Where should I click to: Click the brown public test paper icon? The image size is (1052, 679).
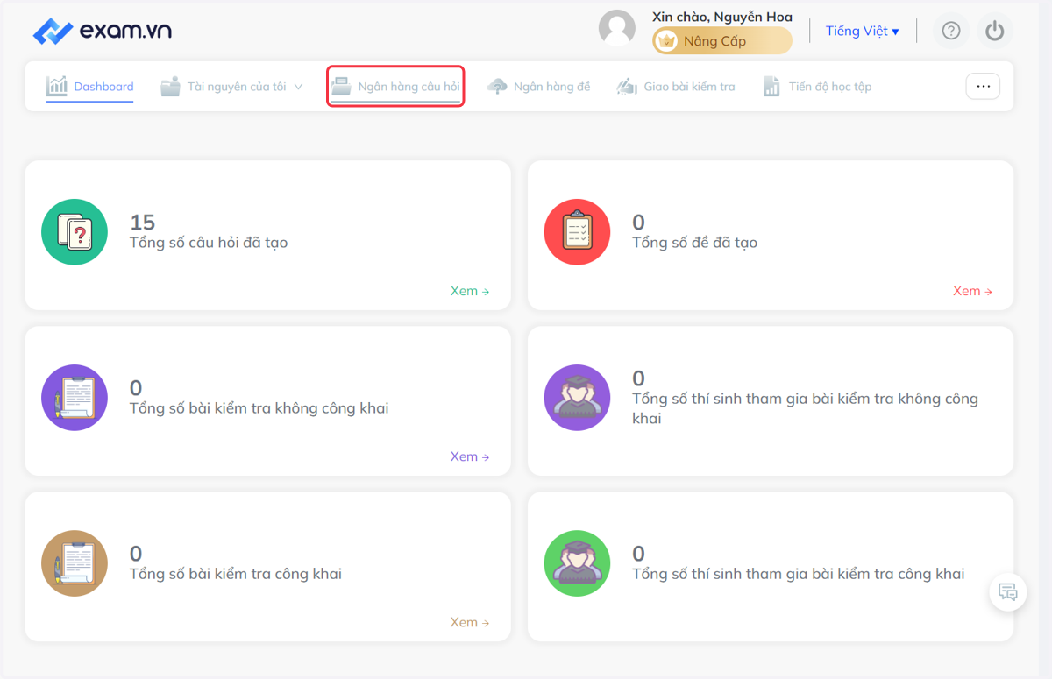pyautogui.click(x=75, y=563)
